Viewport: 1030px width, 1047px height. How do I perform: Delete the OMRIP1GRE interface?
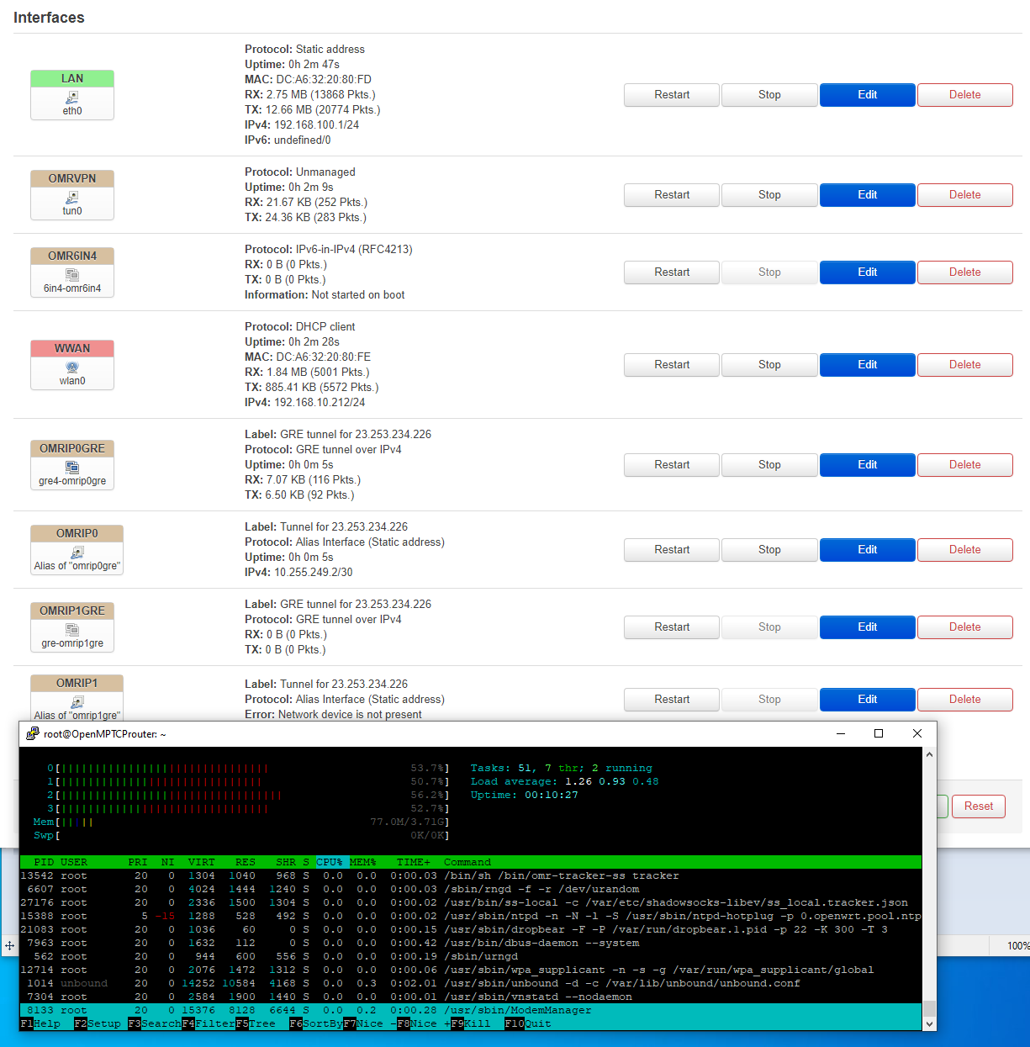point(965,627)
